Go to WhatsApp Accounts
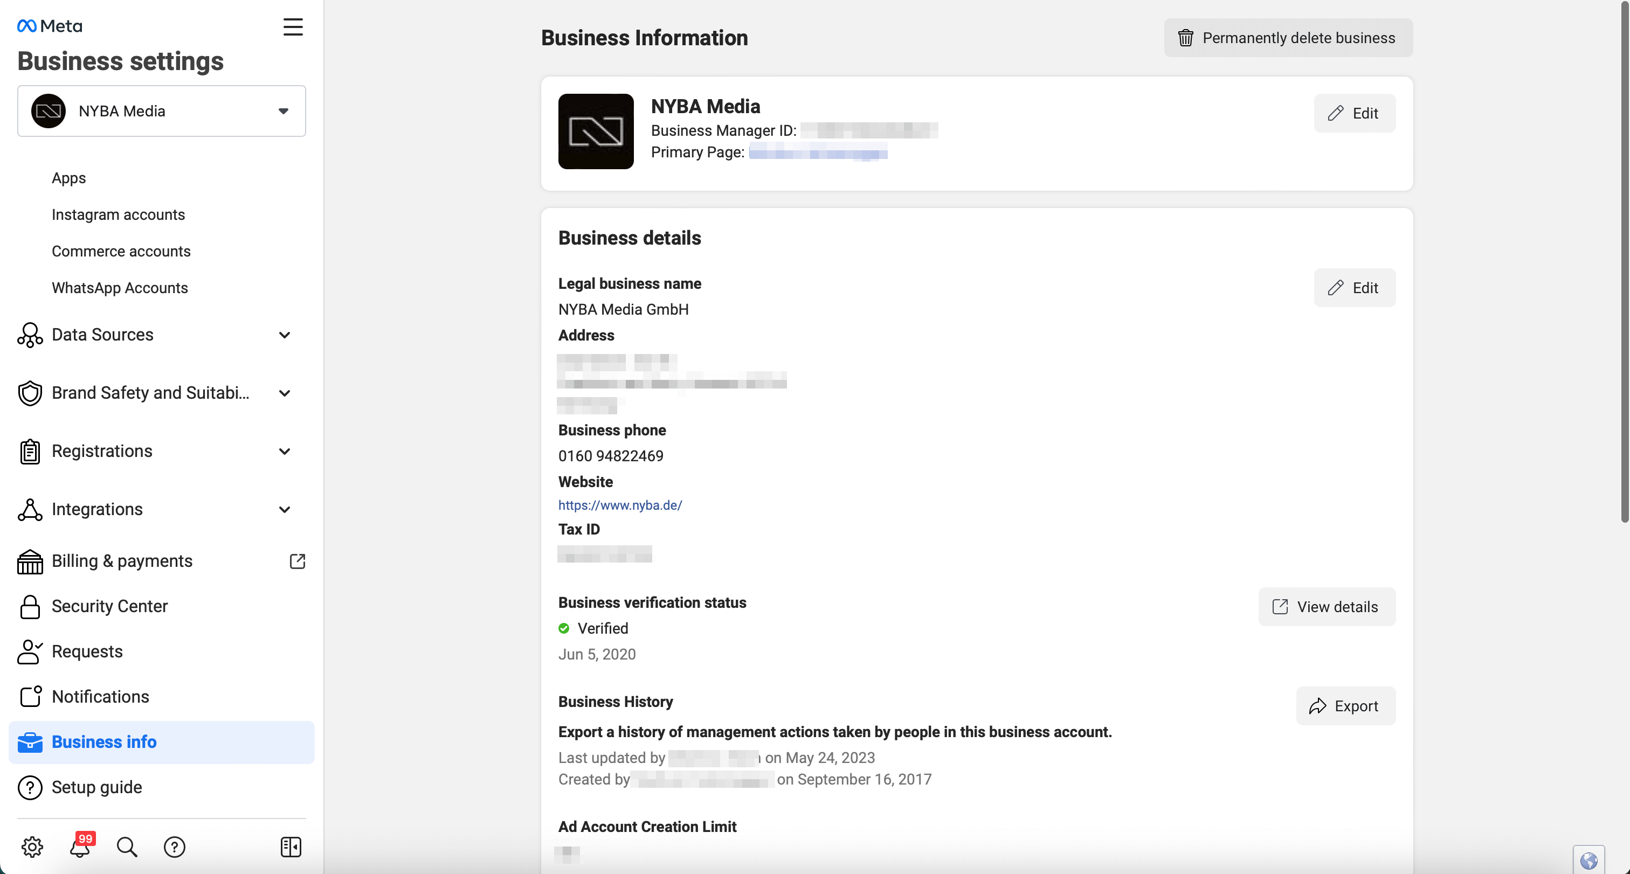The image size is (1630, 874). (120, 288)
